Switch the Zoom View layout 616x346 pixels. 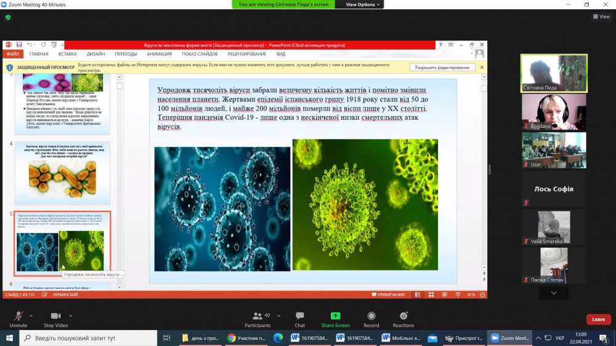601,17
